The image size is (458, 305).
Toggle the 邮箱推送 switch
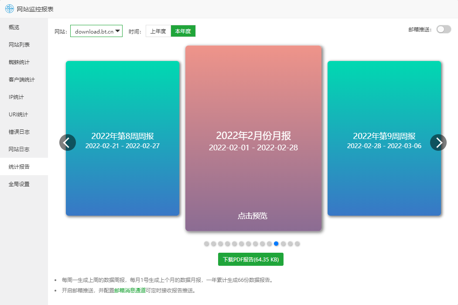[x=444, y=29]
